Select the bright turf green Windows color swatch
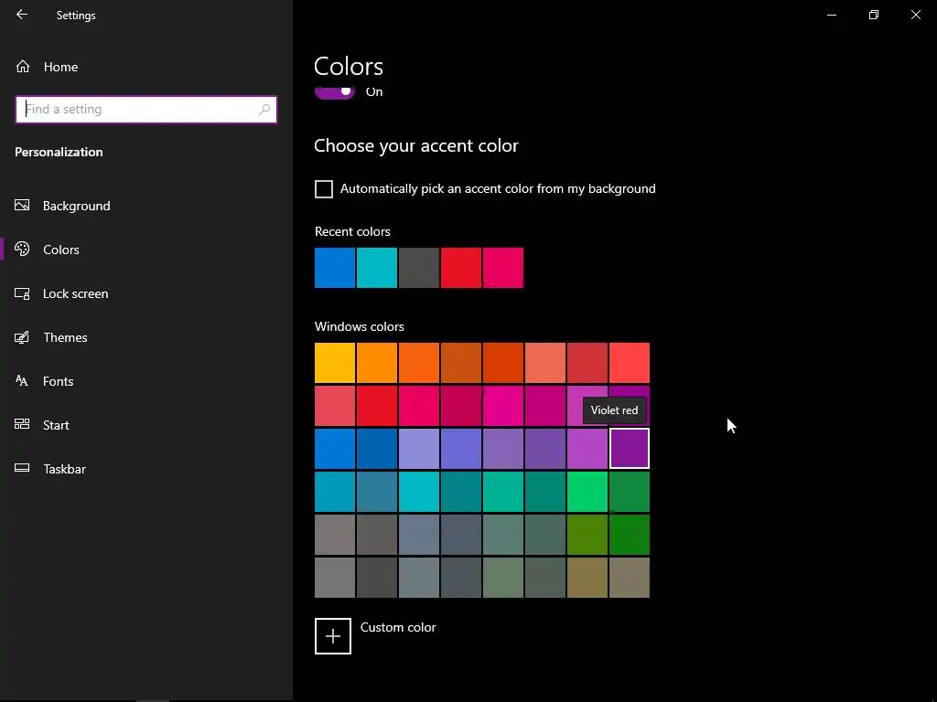The width and height of the screenshot is (937, 702). pyautogui.click(x=587, y=492)
